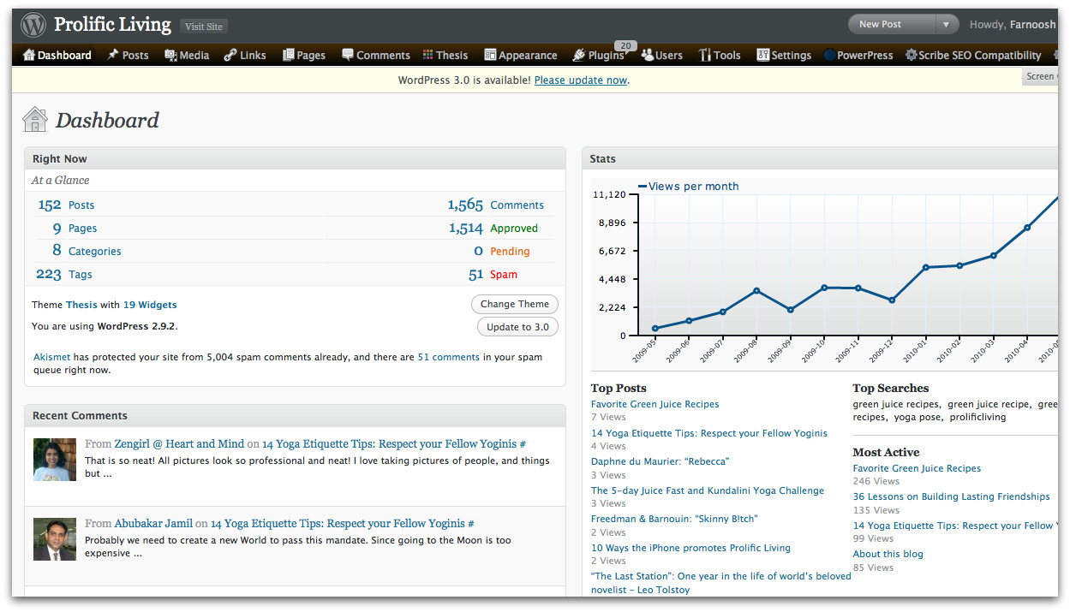This screenshot has height=612, width=1070.
Task: Click the Links chain icon
Action: pos(230,55)
